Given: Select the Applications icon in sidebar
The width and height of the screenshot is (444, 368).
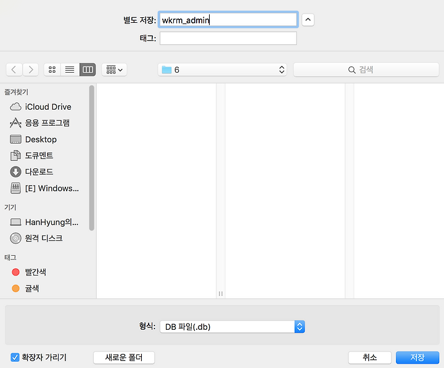Looking at the screenshot, I should pos(15,123).
